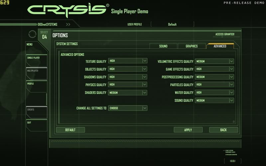Switch to the Graphics tab
Viewport: 266px width, 166px height.
click(x=192, y=46)
